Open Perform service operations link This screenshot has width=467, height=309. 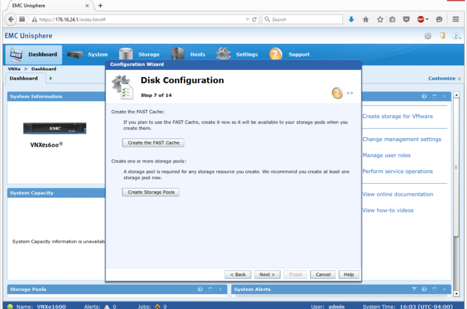(x=398, y=171)
